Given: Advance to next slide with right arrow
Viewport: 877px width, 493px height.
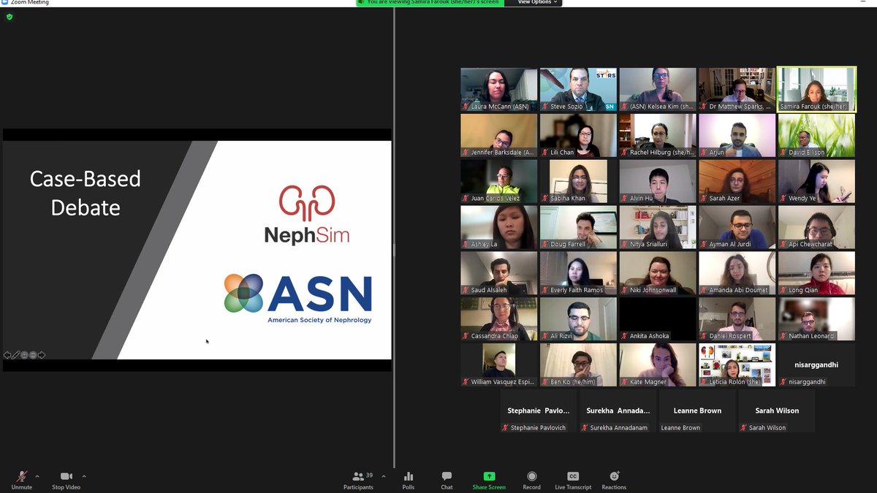Looking at the screenshot, I should coord(42,355).
